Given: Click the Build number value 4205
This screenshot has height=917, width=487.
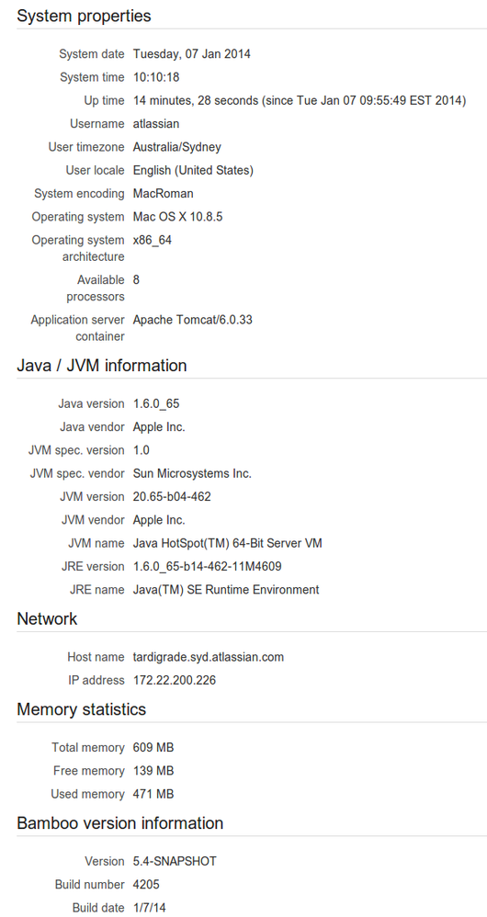Looking at the screenshot, I should point(146,884).
